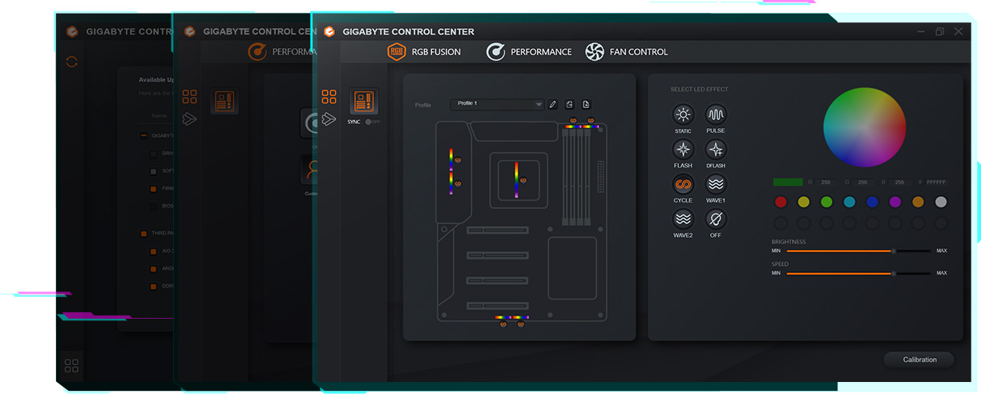981x394 pixels.
Task: Choose the Pulse LED effect
Action: click(716, 115)
